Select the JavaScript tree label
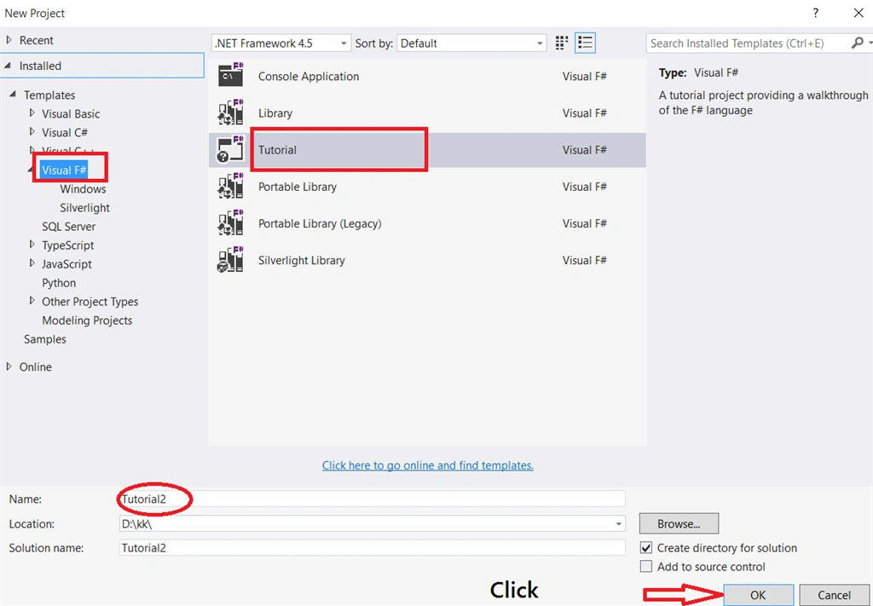The width and height of the screenshot is (873, 606). pos(66,263)
